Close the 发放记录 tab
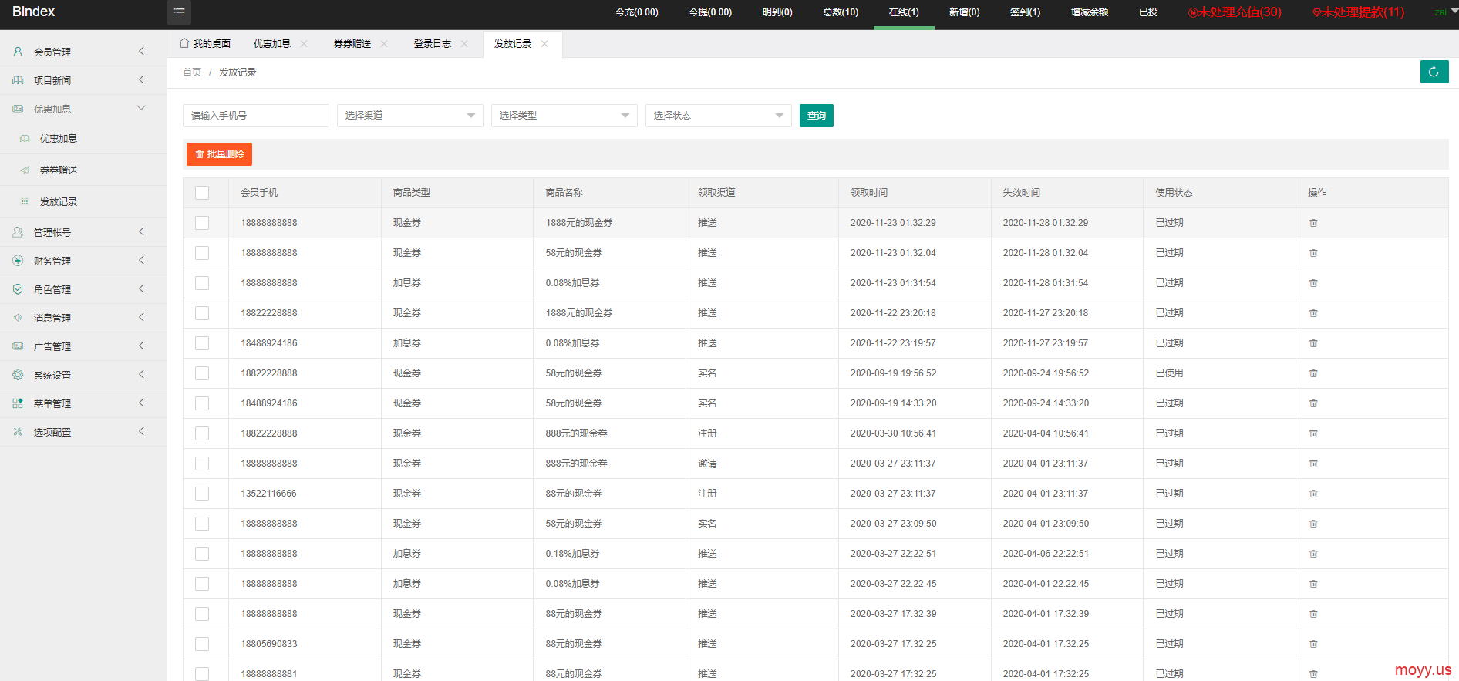The width and height of the screenshot is (1459, 681). point(544,44)
